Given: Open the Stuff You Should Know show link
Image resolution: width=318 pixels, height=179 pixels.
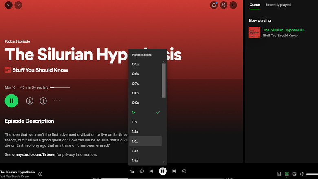Looking at the screenshot, I should (x=40, y=70).
